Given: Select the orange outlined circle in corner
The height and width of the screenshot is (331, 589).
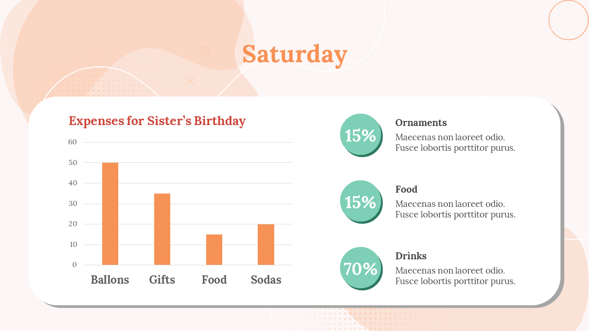Looking at the screenshot, I should pyautogui.click(x=569, y=20).
